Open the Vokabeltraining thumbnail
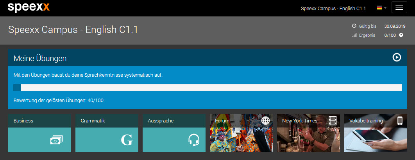Screen dimensions: 415x160 376,133
